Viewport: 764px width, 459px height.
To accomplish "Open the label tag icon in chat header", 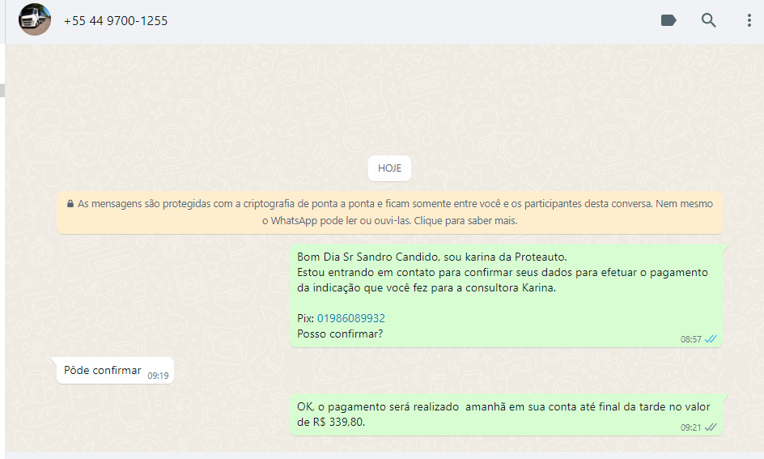I will click(668, 20).
